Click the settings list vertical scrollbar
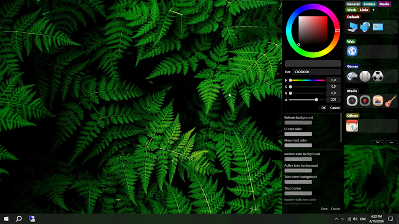The image size is (399, 224). pyautogui.click(x=341, y=128)
